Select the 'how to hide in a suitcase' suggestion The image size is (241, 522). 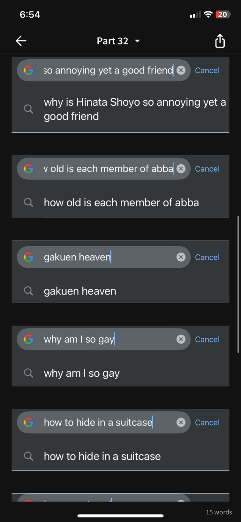point(121,456)
